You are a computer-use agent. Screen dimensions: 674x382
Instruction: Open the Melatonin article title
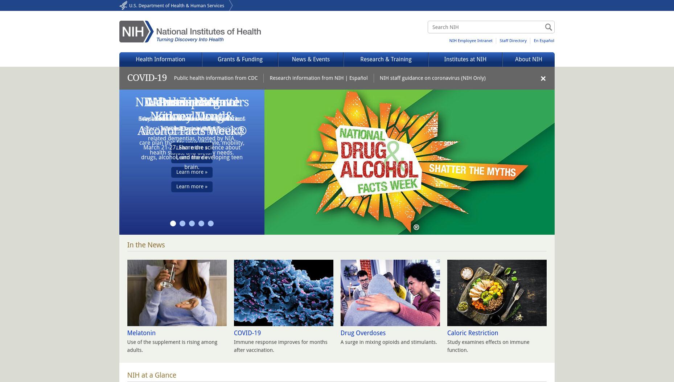141,333
